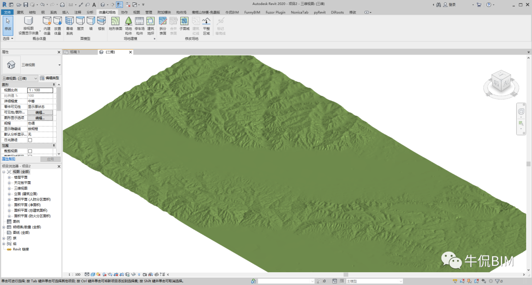Open the 属性帮助 properties help link

pos(8,159)
